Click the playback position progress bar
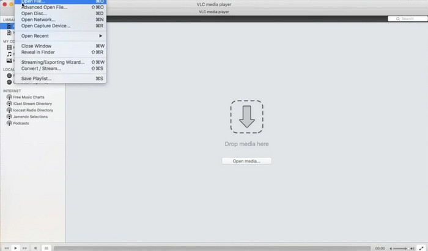This screenshot has width=428, height=251. click(212, 249)
